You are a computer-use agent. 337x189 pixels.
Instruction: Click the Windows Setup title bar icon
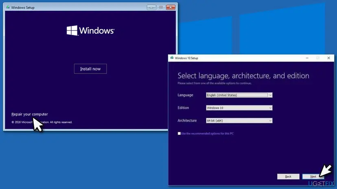pyautogui.click(x=8, y=7)
